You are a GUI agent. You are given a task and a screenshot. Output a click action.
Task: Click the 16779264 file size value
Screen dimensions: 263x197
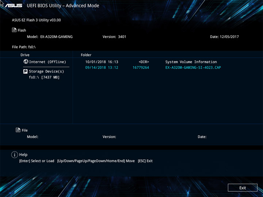point(141,67)
